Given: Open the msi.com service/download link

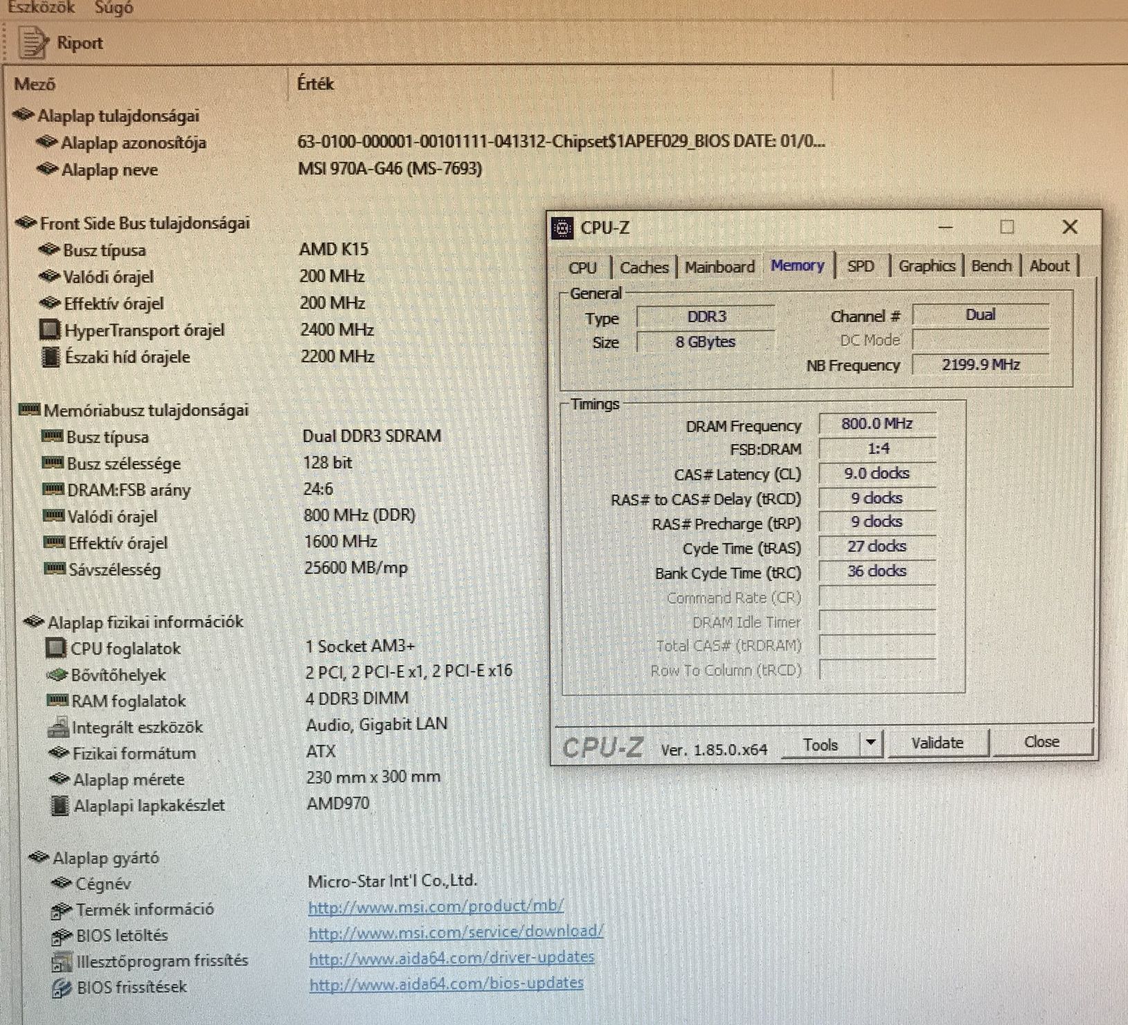Looking at the screenshot, I should click(x=456, y=932).
